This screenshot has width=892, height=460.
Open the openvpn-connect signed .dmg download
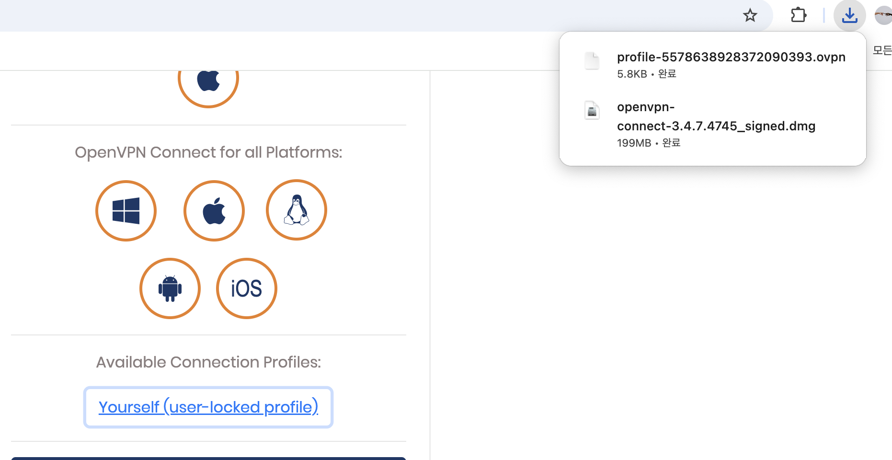click(716, 116)
